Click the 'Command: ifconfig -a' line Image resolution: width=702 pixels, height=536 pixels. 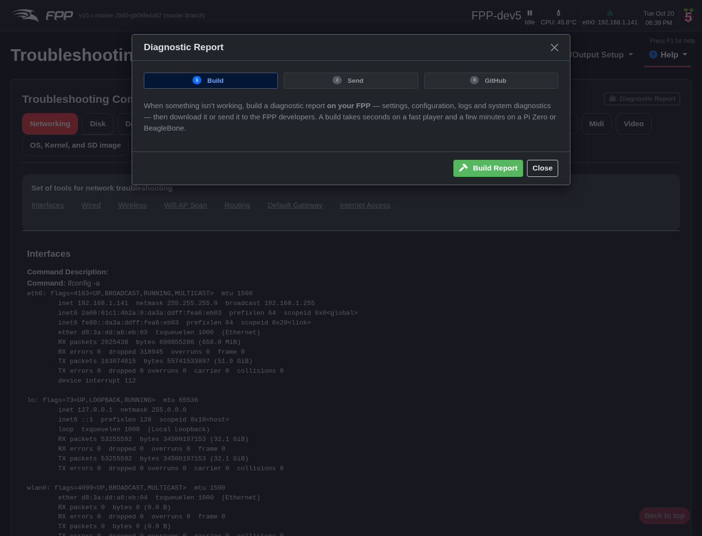[63, 283]
